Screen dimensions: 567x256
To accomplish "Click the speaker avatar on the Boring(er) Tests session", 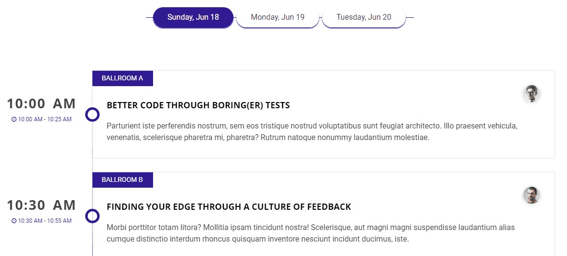I will [531, 94].
